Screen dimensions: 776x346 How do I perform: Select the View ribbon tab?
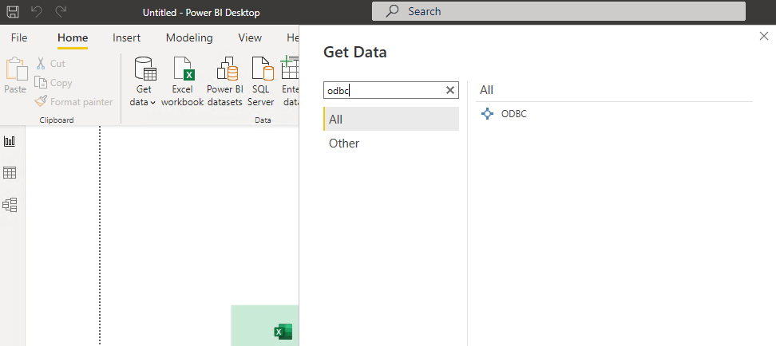(250, 37)
